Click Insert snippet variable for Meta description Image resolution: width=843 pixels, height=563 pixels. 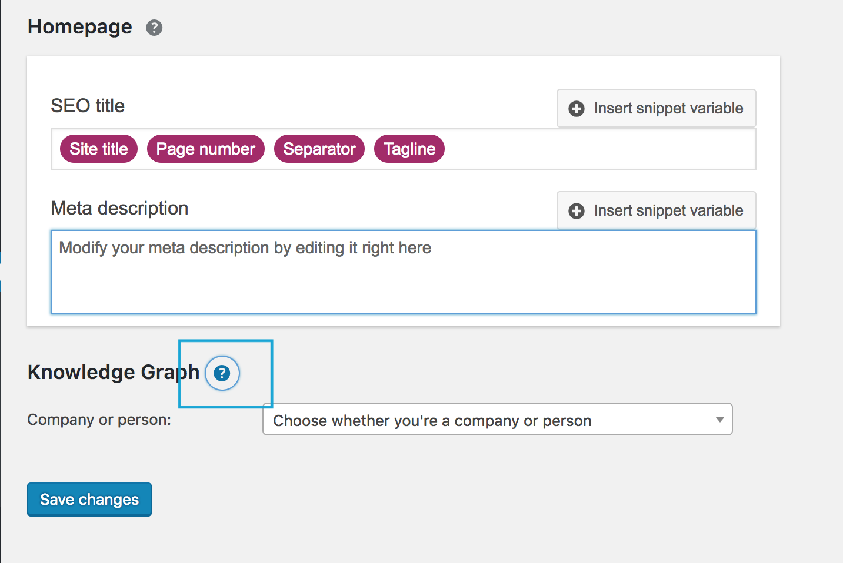656,210
